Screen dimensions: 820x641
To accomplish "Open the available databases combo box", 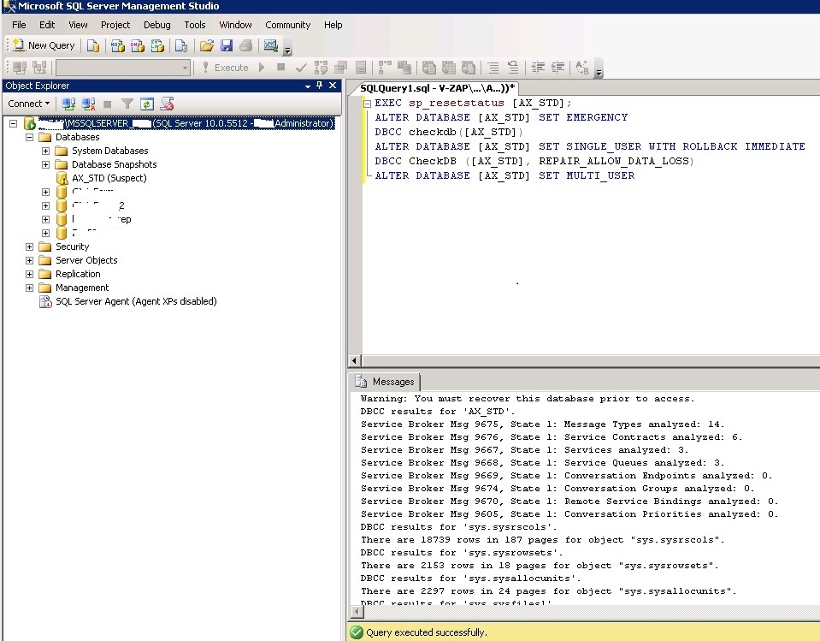I will (123, 68).
